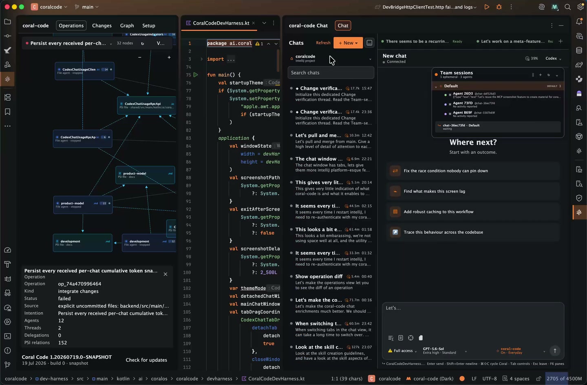Send the chat message with the arrow button
This screenshot has height=385, width=587.
click(x=555, y=350)
